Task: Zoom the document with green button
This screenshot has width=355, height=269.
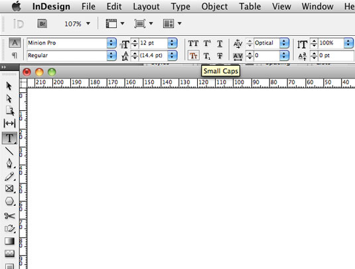Action: [x=52, y=72]
